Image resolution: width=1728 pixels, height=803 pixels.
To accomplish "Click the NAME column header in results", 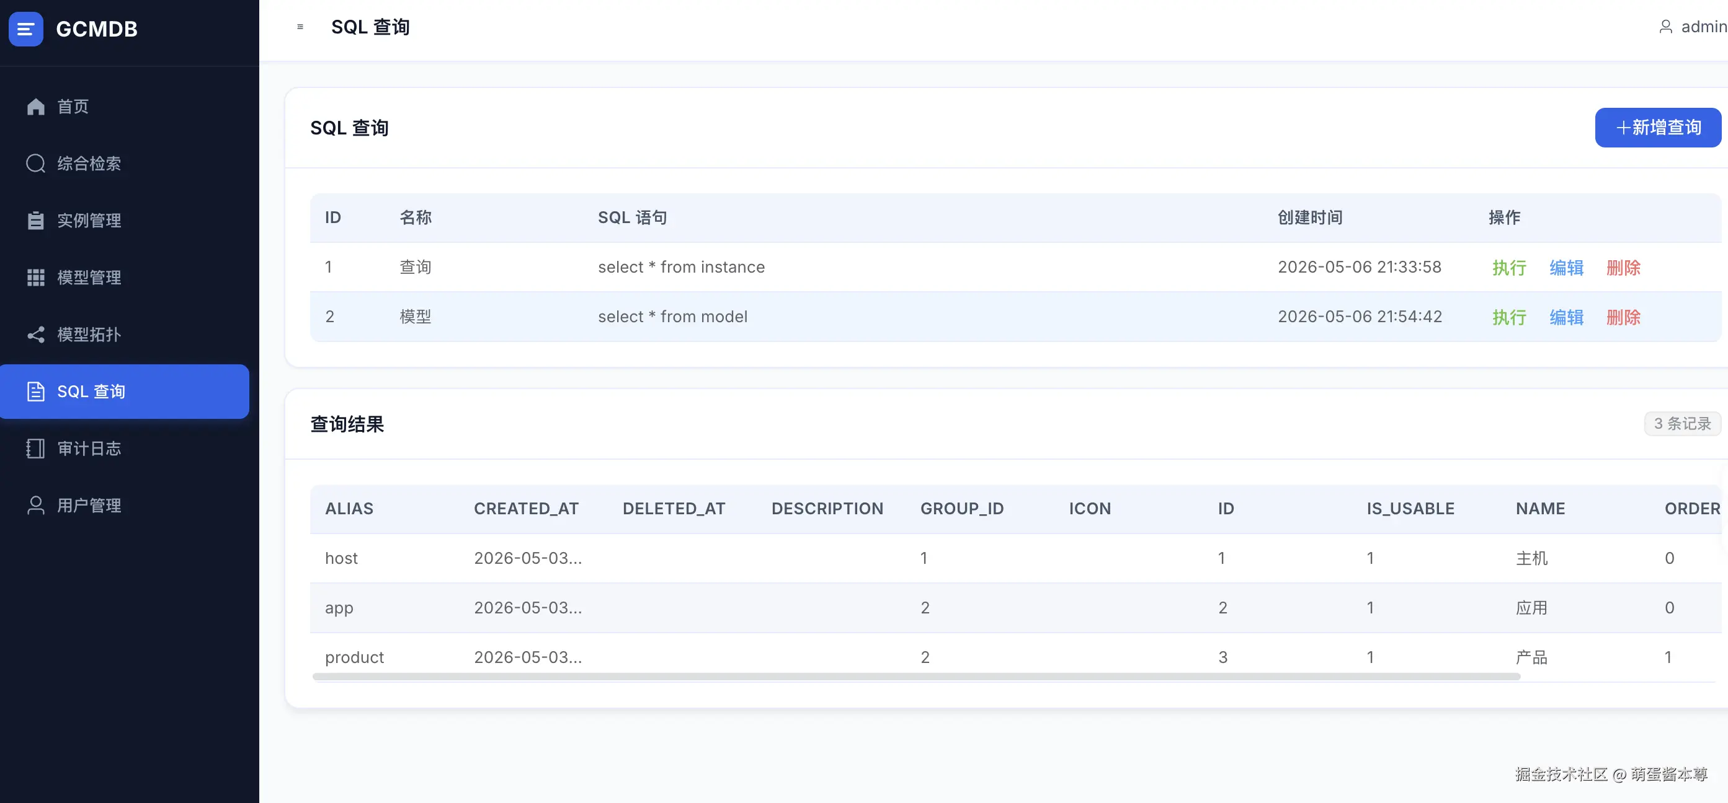I will tap(1540, 509).
